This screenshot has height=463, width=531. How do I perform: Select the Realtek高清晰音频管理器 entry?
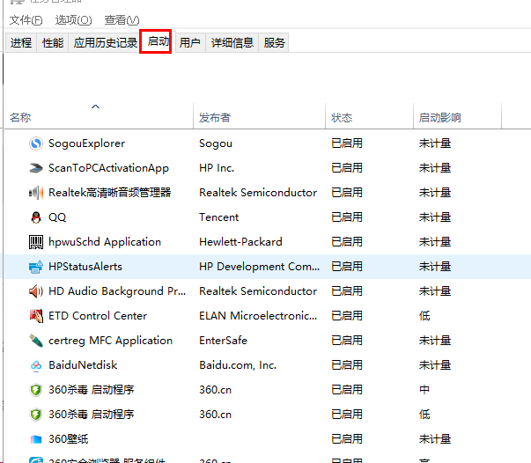110,193
